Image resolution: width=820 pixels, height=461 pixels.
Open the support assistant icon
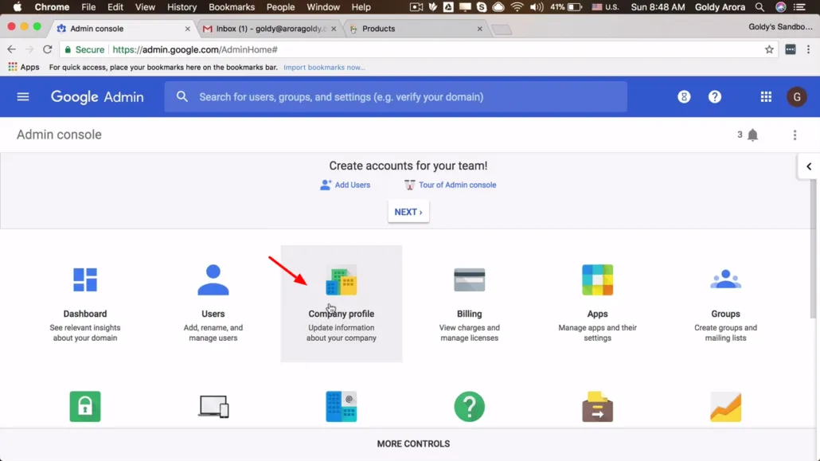coord(684,97)
